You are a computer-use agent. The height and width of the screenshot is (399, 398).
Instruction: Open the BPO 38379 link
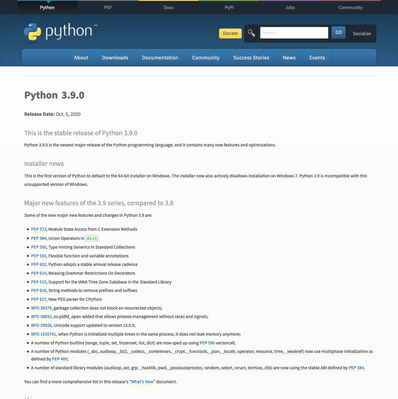point(41,308)
